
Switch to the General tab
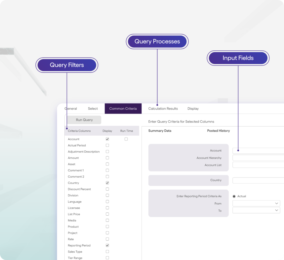click(x=71, y=109)
